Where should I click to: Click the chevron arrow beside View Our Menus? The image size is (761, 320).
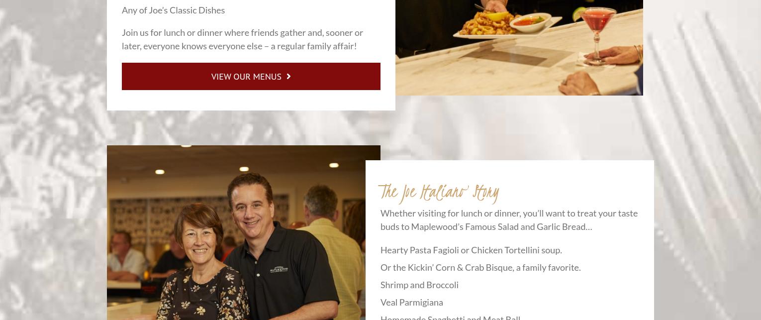pos(288,76)
